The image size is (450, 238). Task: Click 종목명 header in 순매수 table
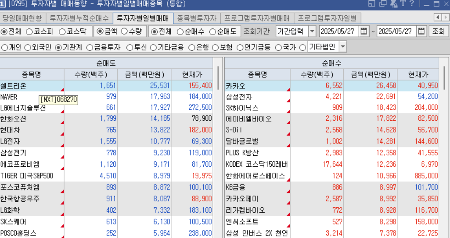[x=257, y=75]
